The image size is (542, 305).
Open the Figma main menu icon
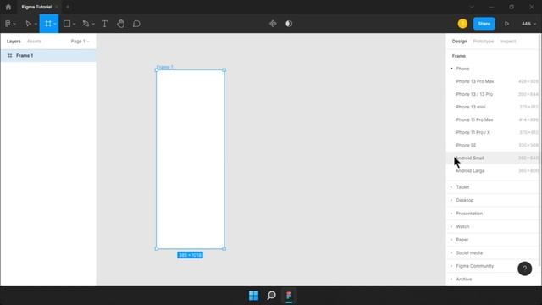click(8, 24)
